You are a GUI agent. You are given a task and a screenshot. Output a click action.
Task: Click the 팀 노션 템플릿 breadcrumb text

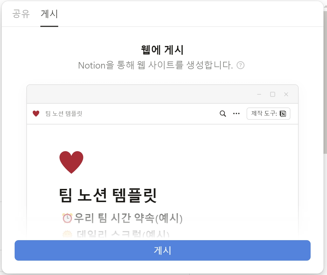tap(64, 114)
